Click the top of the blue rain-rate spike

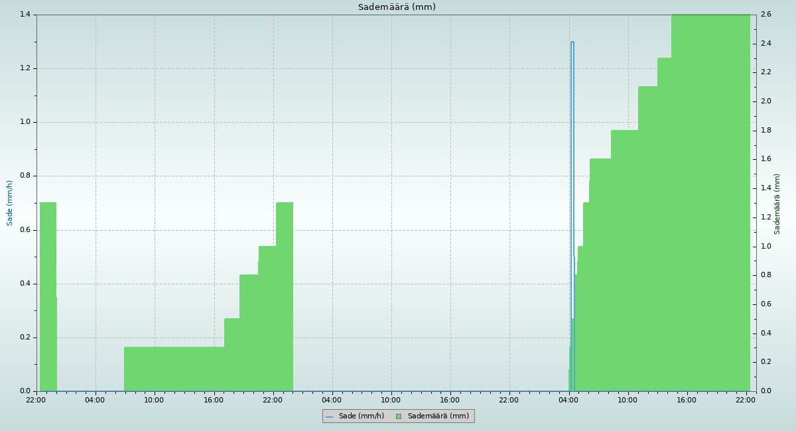572,42
